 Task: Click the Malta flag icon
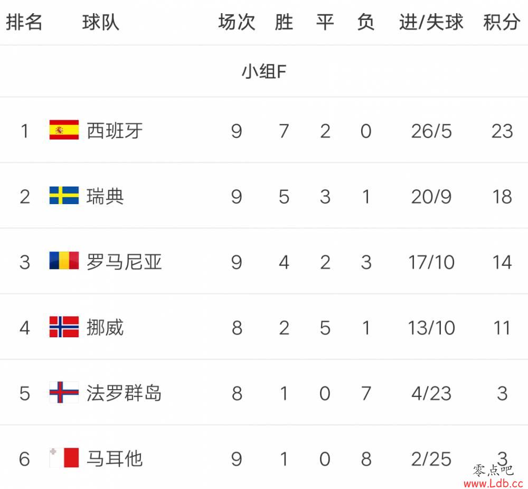click(x=64, y=458)
